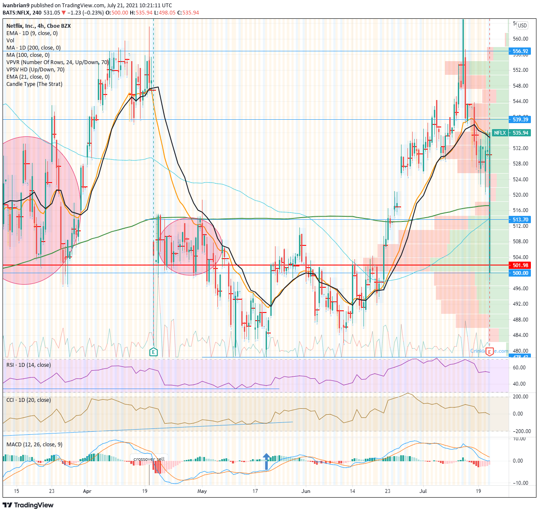
Task: Click the 508.00 price axis label
Action: click(520, 241)
